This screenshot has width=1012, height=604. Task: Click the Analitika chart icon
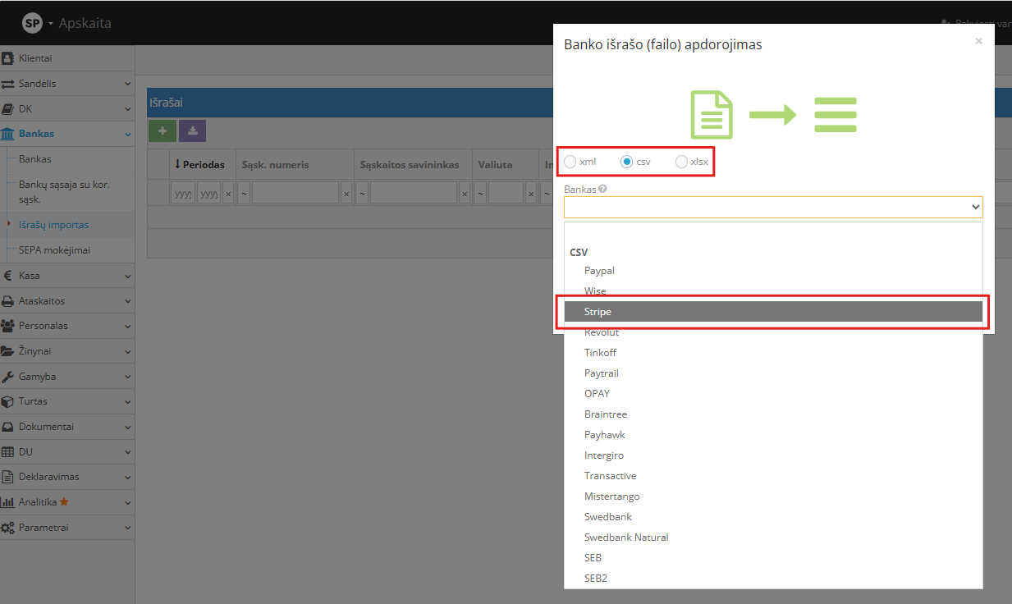[x=8, y=501]
